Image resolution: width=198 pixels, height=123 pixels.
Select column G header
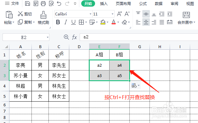140,47
